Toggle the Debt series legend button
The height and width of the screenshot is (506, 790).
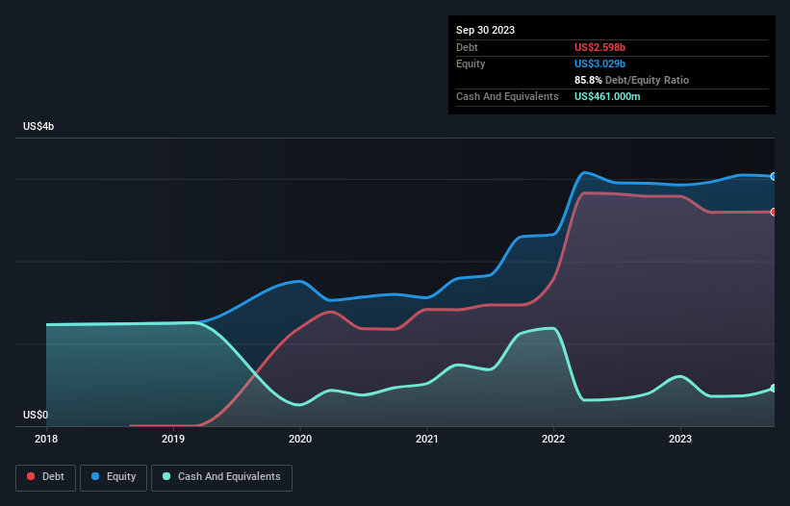pyautogui.click(x=45, y=477)
